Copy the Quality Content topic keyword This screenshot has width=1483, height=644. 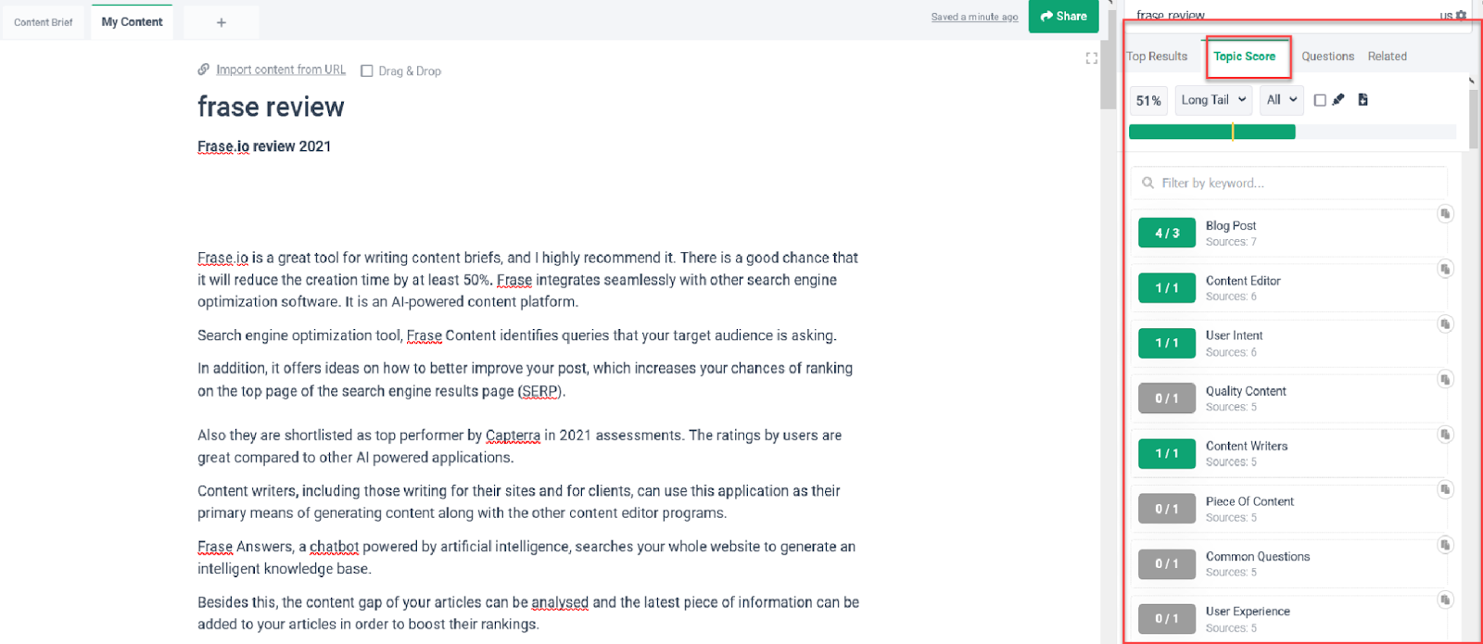(x=1445, y=379)
